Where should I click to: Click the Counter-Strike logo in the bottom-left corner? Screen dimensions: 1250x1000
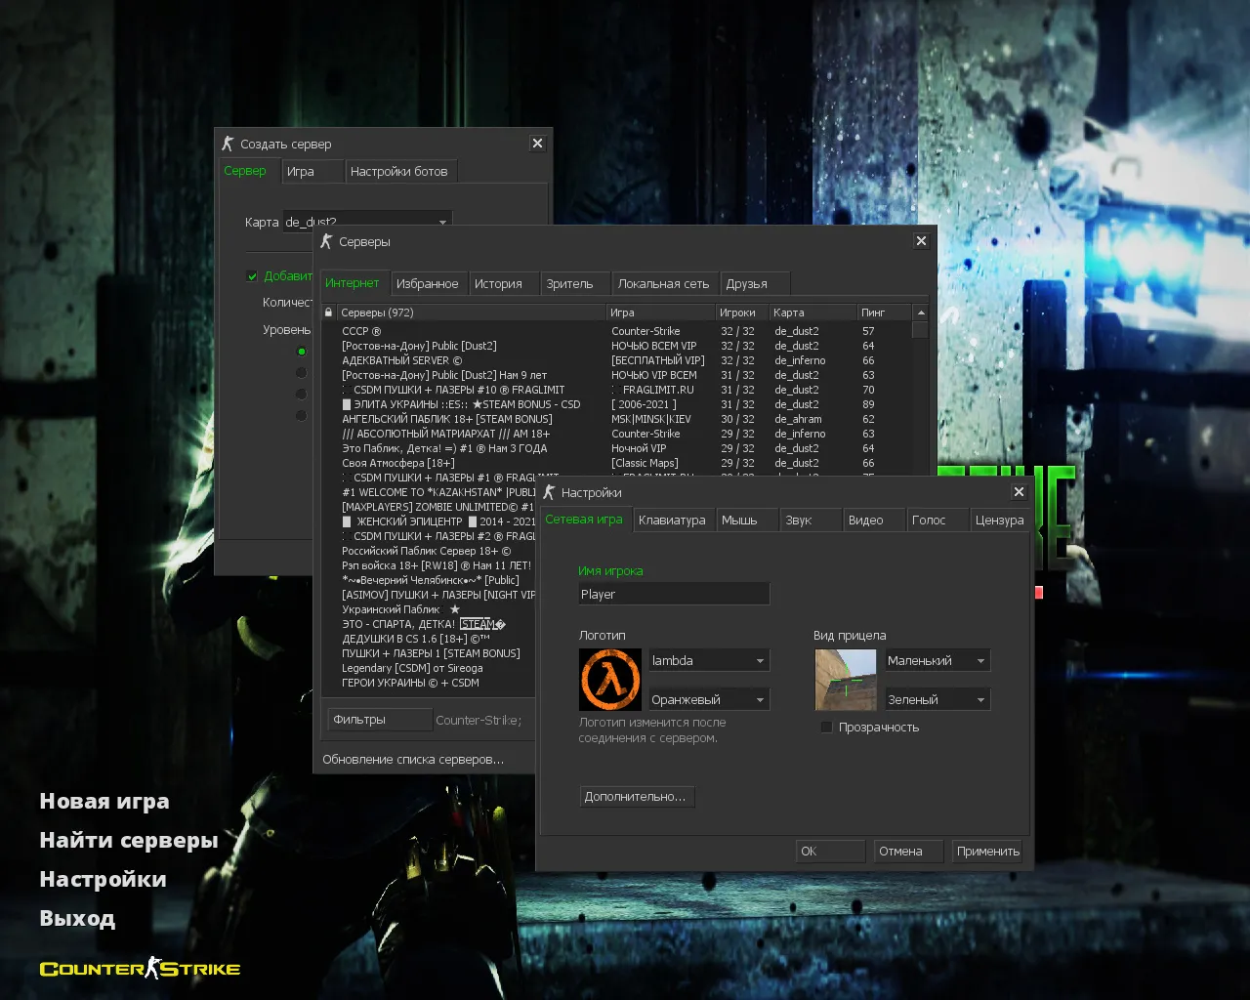pyautogui.click(x=139, y=968)
